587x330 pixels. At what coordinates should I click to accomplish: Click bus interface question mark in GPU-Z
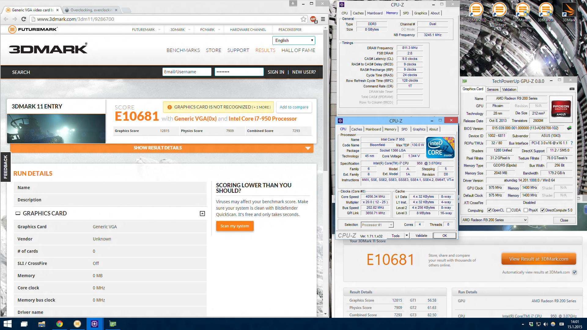click(571, 143)
